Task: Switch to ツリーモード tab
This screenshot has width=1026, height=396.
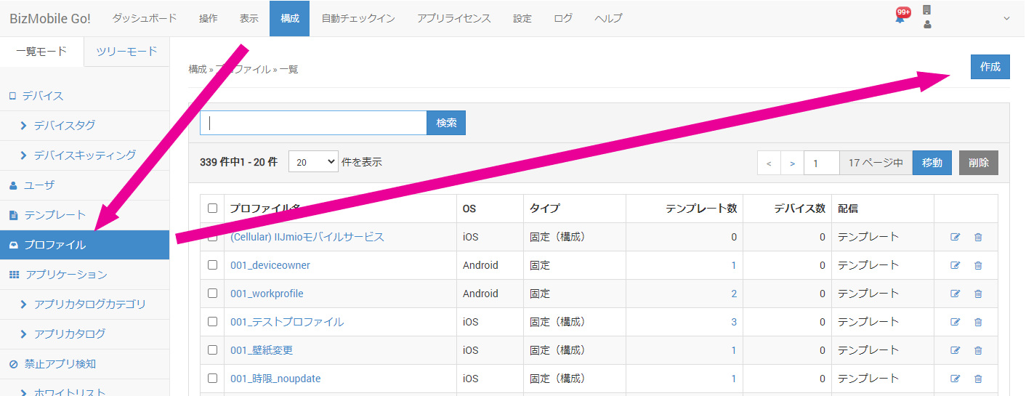Action: click(126, 52)
